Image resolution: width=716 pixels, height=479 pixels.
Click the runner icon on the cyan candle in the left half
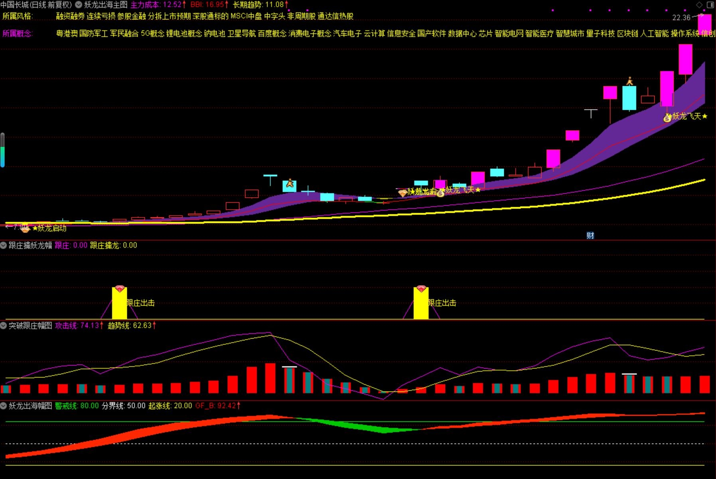click(x=290, y=183)
